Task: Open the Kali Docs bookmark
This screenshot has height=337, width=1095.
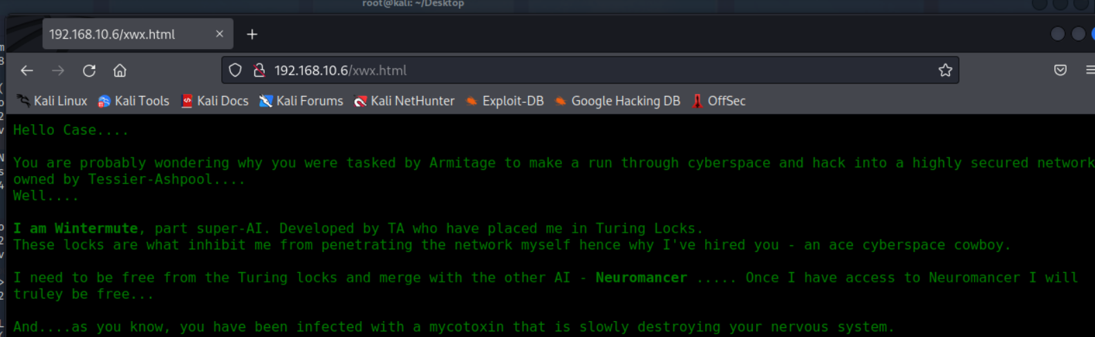Action: [215, 101]
